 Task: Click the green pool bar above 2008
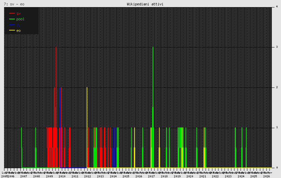click(36, 148)
